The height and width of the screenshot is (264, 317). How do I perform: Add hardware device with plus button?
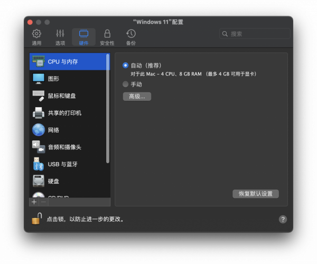point(34,202)
